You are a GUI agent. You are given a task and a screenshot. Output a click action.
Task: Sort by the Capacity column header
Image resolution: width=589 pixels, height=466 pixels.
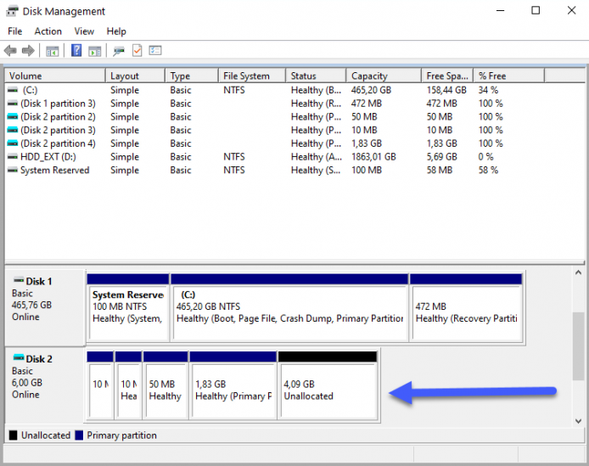click(x=384, y=76)
